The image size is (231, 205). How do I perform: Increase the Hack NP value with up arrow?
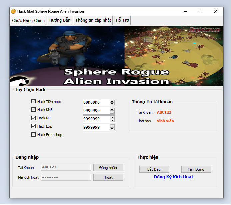click(x=112, y=118)
